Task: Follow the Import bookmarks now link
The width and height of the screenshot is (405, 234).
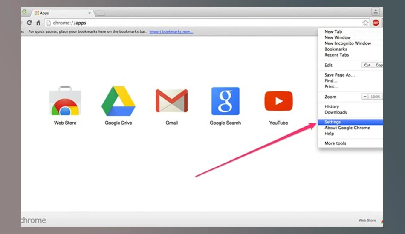Action: click(171, 31)
